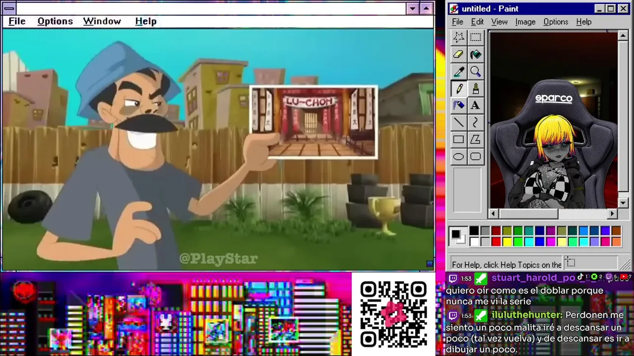634x356 pixels.
Task: Open Paint's Options menu
Action: (x=556, y=22)
